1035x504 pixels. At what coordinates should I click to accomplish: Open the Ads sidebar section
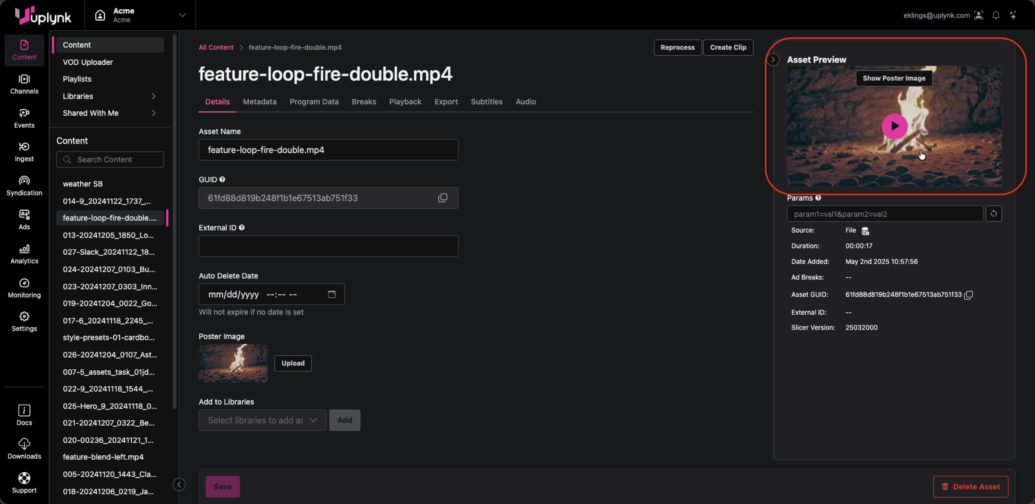(x=24, y=220)
